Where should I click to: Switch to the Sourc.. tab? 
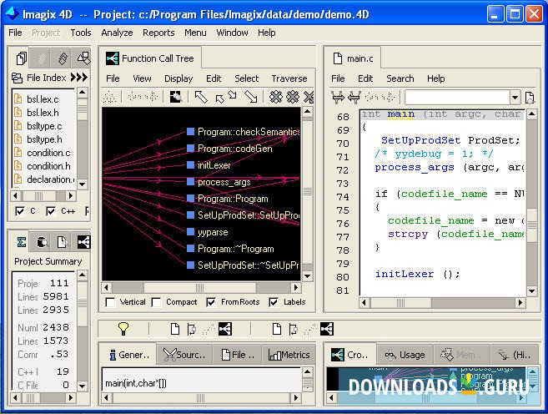pyautogui.click(x=184, y=355)
